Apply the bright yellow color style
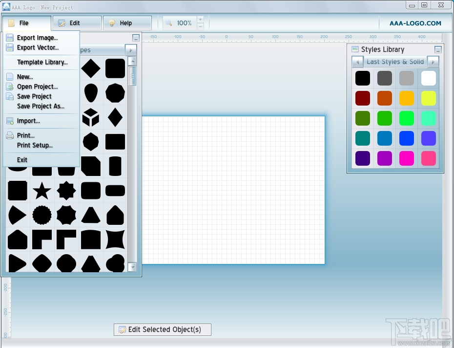The height and width of the screenshot is (348, 454). pyautogui.click(x=429, y=98)
